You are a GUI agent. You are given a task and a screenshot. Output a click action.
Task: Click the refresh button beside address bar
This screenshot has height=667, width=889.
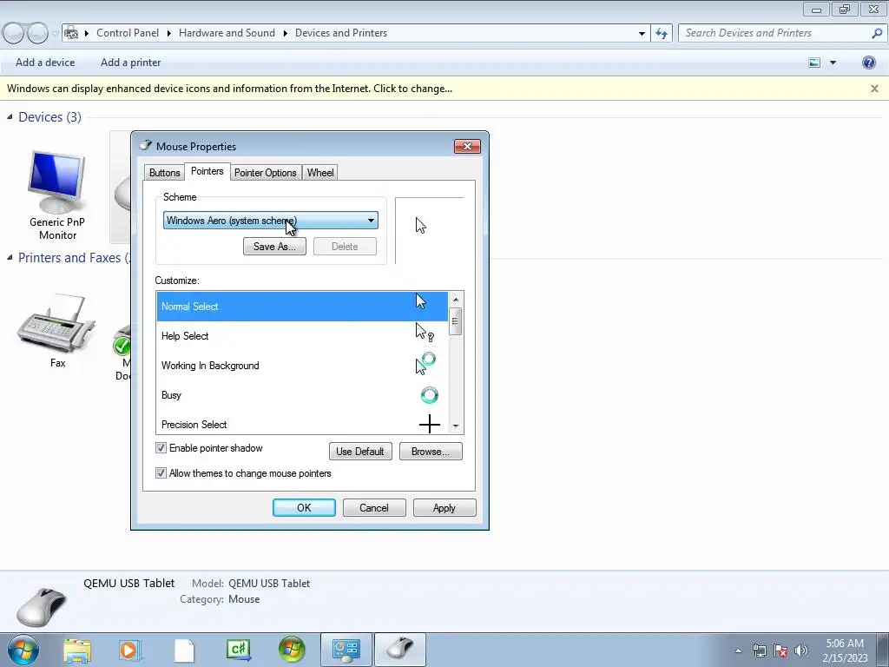[661, 33]
